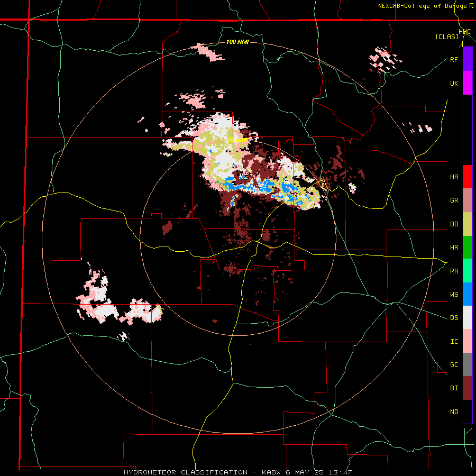
Task: Click the [CLAS] legend header
Action: pyautogui.click(x=447, y=37)
